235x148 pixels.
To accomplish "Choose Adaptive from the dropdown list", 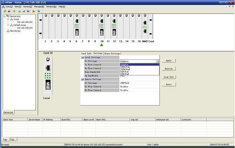I will (139, 65).
